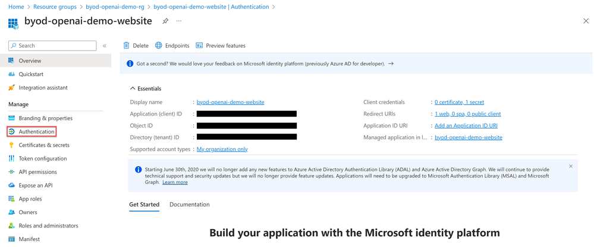Click the Branding & properties icon
Viewport: 594px width, 247px height.
(11, 118)
